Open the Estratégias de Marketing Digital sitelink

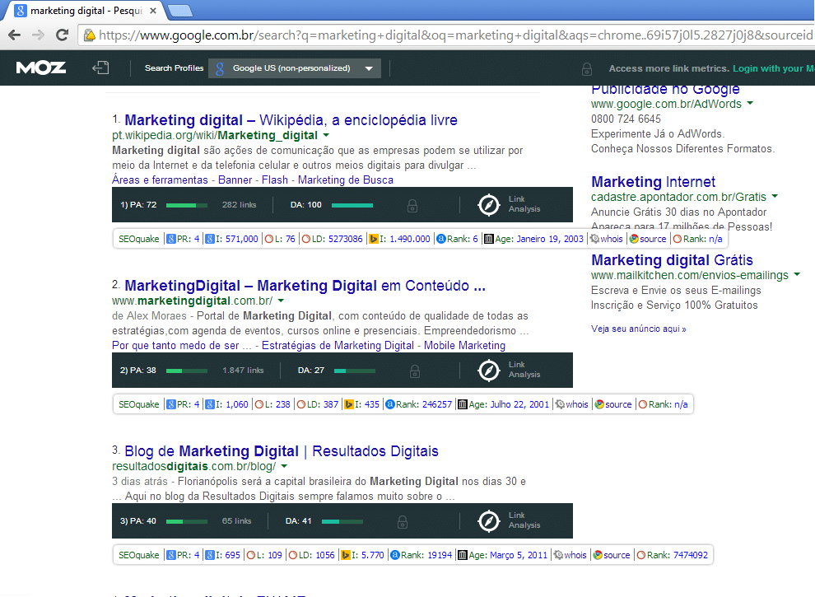point(338,345)
